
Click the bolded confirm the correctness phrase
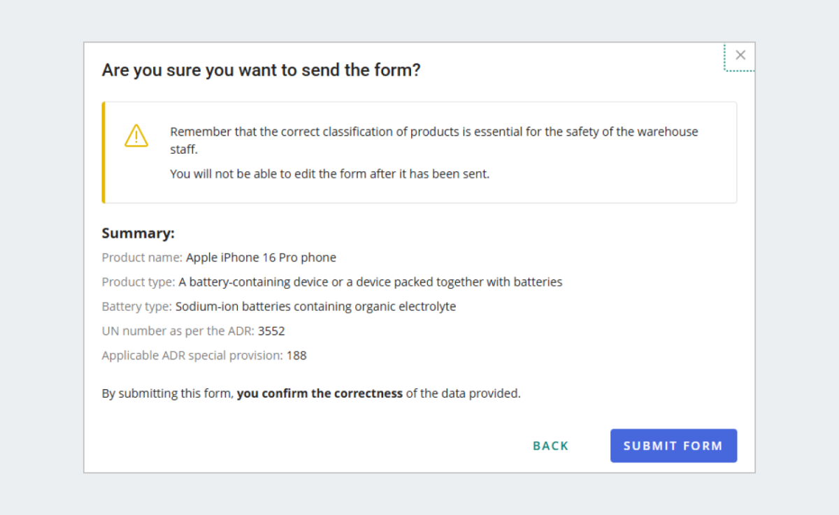coord(320,393)
